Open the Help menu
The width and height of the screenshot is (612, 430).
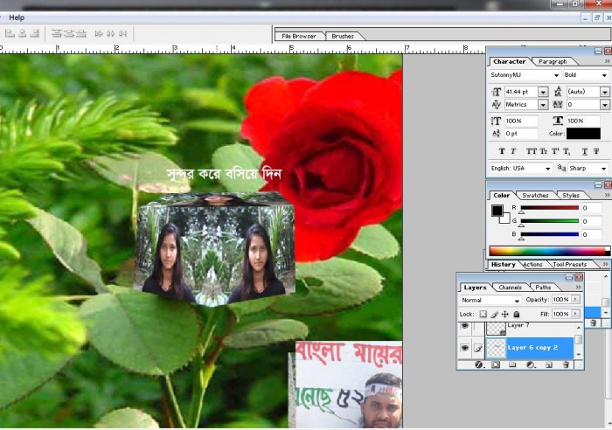coord(17,17)
